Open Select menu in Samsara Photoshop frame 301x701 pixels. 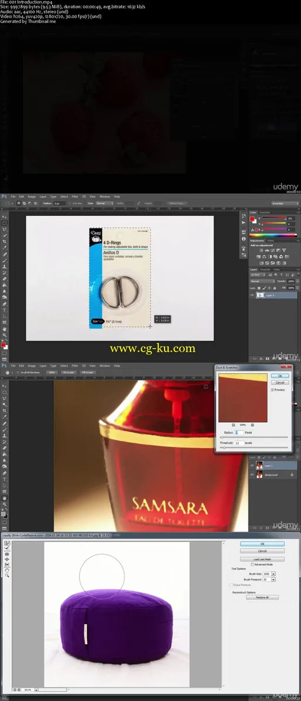[x=64, y=366]
